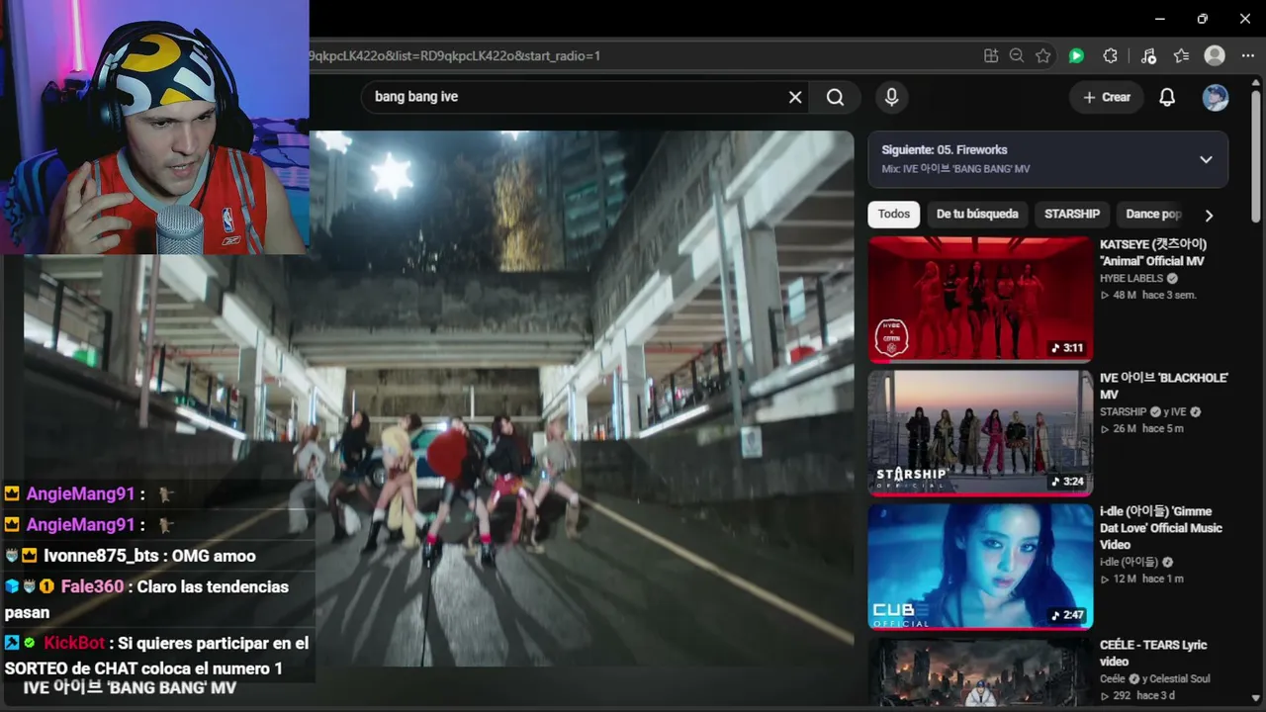Viewport: 1266px width, 712px height.
Task: Click the chat message 'Ivonne875_bts : OMG amoo'
Action: point(149,556)
